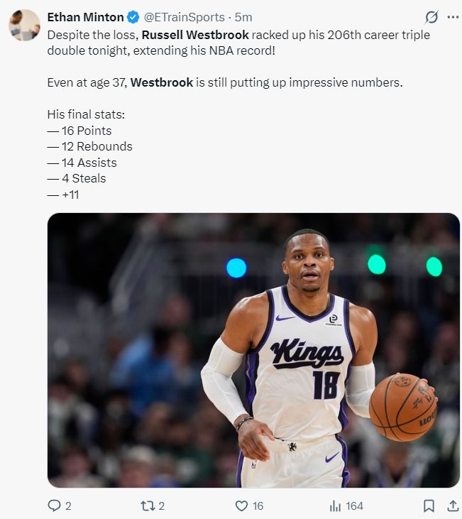Open the three-dot More options menu
This screenshot has width=462, height=519.
click(453, 17)
